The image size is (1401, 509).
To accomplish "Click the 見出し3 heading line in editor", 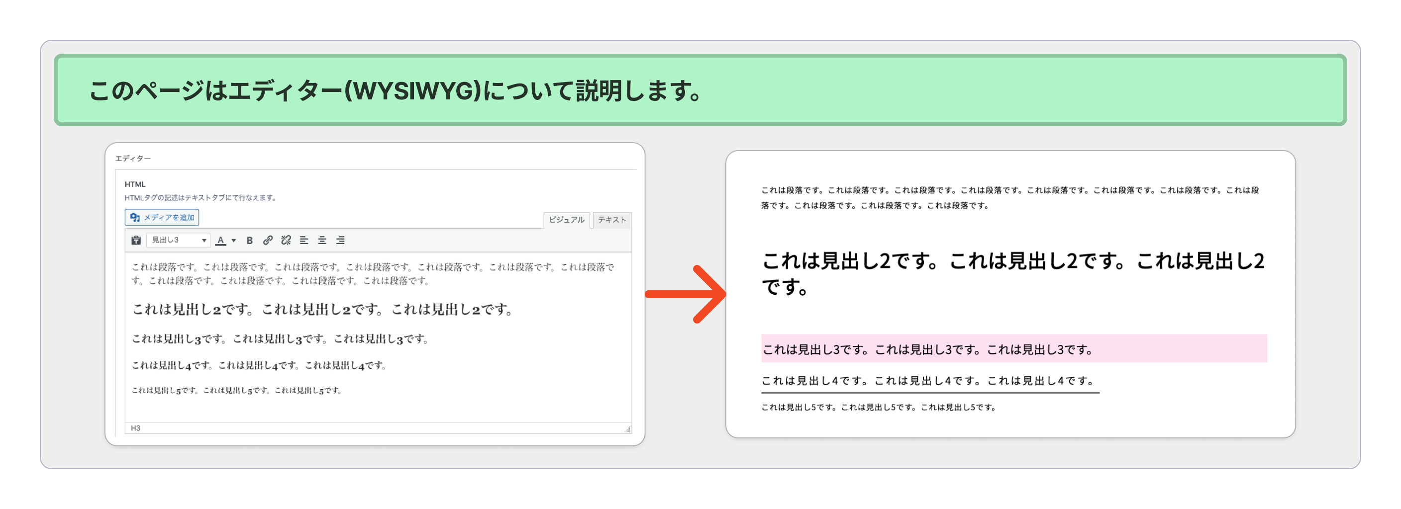I will [x=281, y=339].
